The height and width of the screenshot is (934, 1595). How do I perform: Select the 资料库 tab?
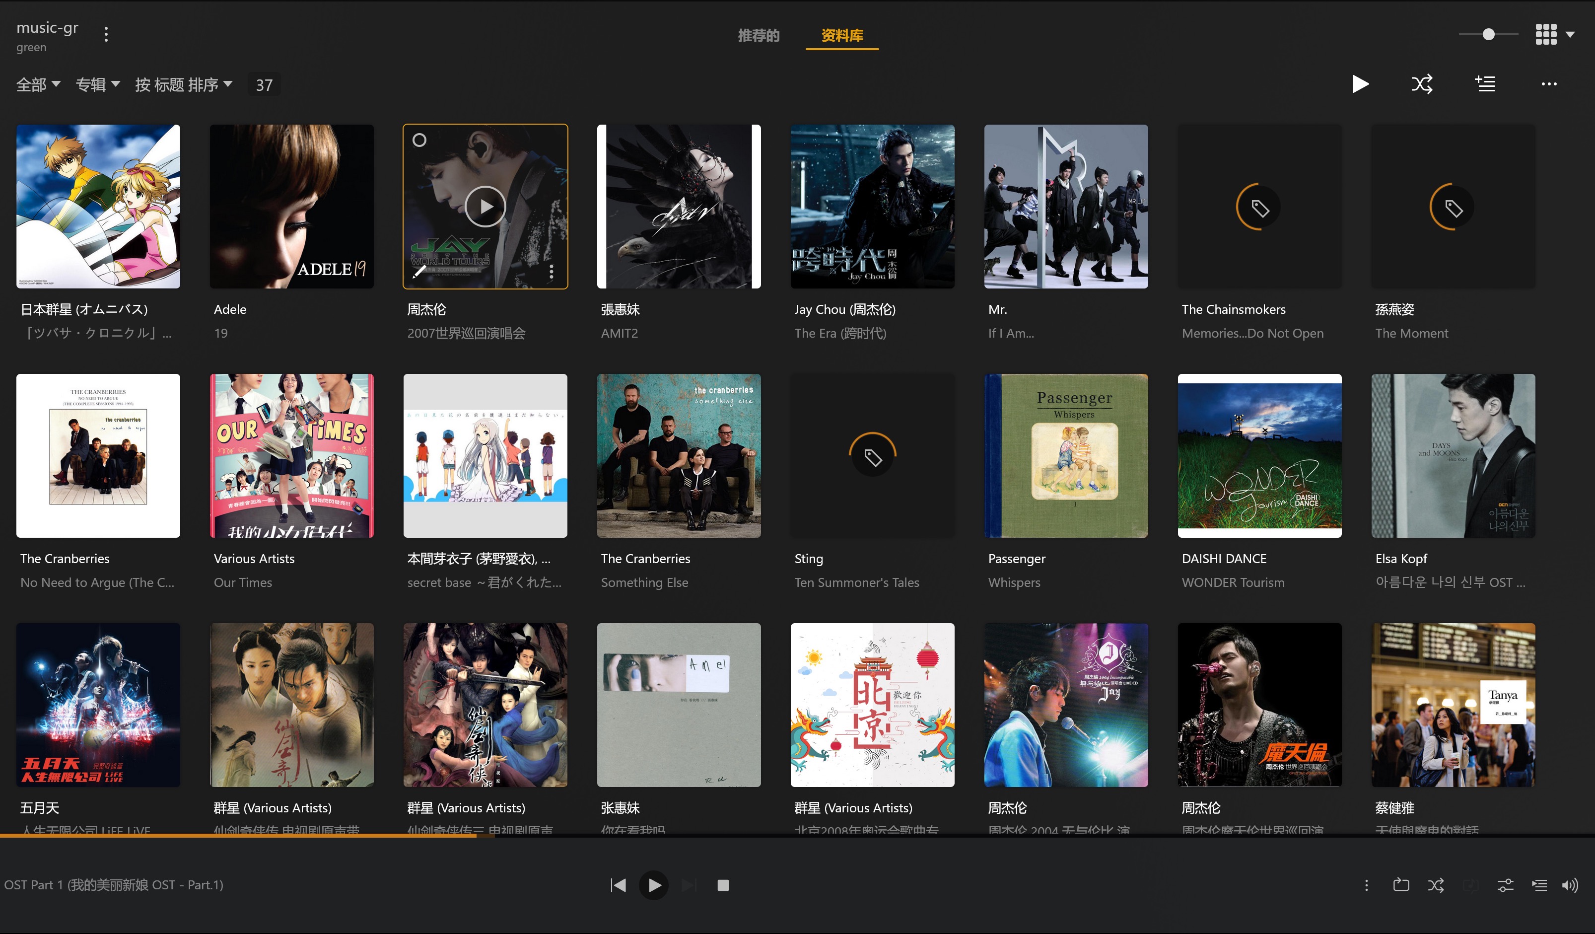point(842,35)
